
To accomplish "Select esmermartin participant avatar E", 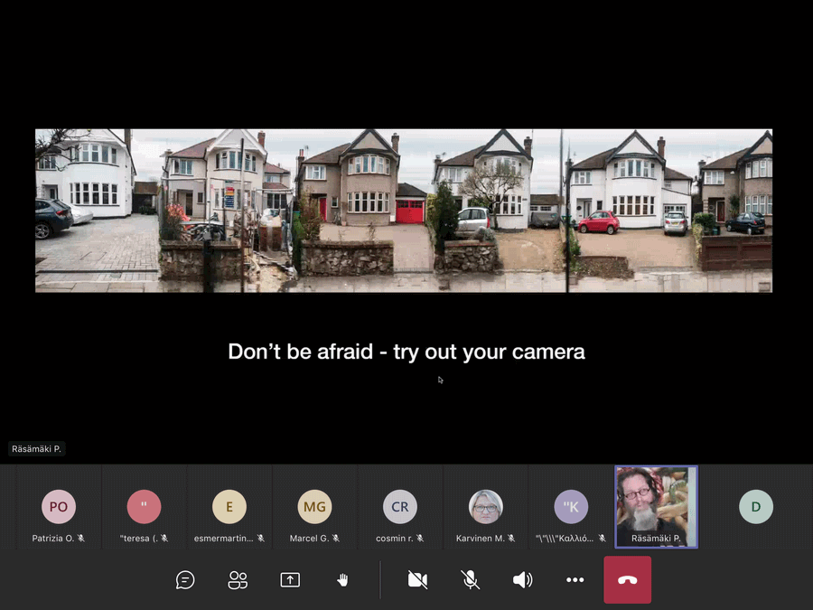I will click(229, 507).
